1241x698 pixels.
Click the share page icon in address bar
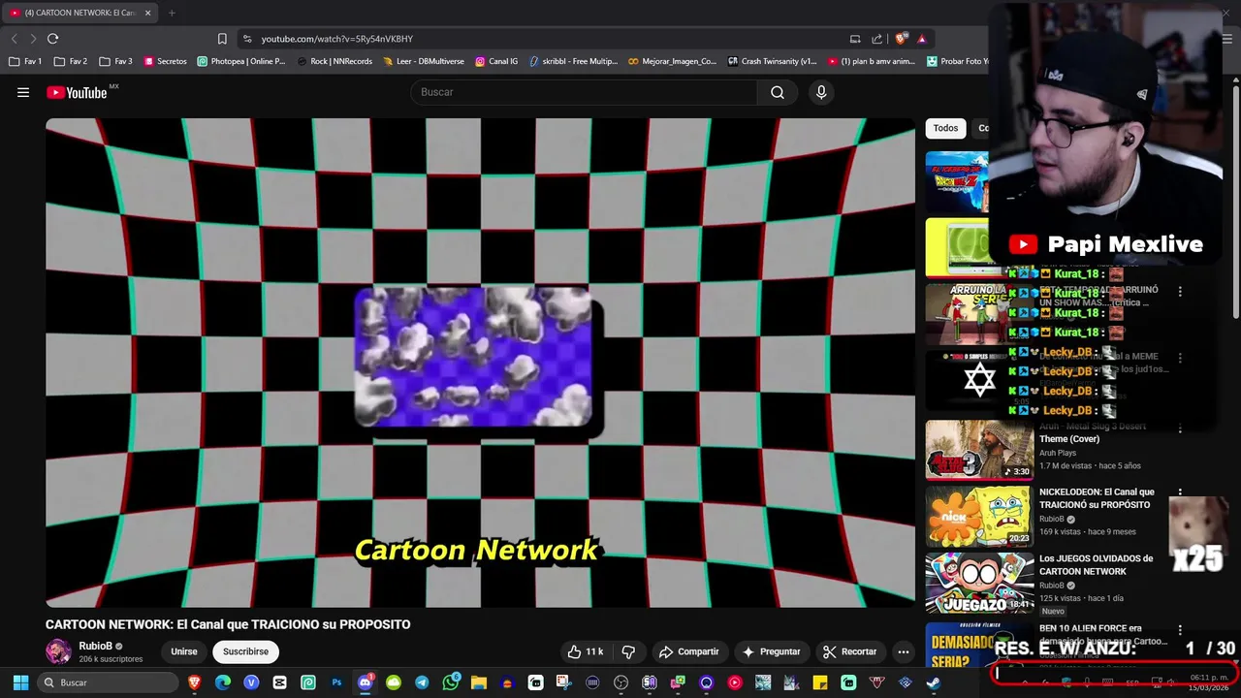click(877, 39)
